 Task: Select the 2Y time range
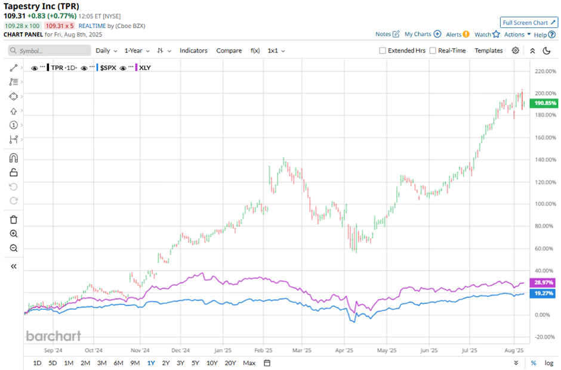pyautogui.click(x=166, y=363)
